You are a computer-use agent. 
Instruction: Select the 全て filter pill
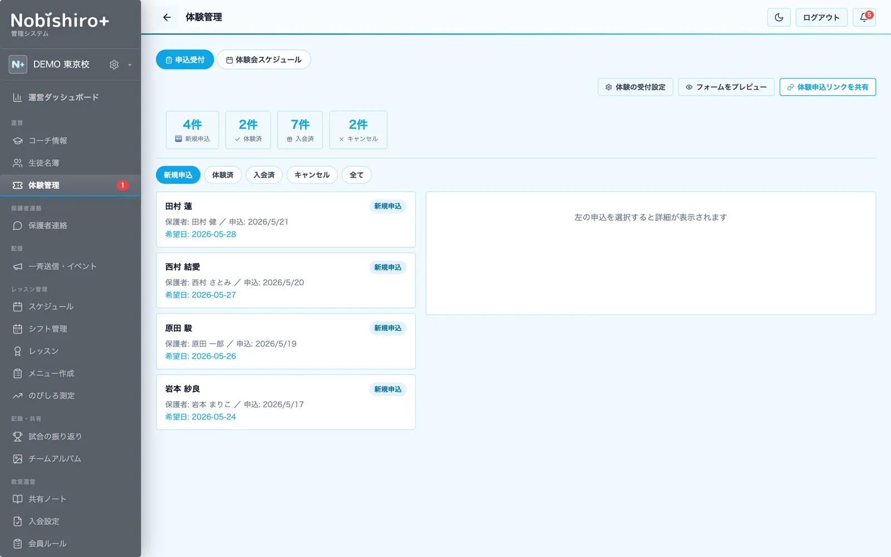point(356,175)
